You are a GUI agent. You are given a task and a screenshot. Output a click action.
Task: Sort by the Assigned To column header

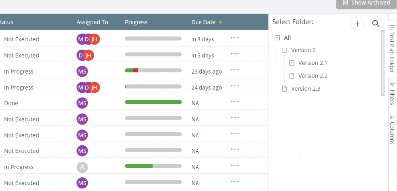[92, 22]
